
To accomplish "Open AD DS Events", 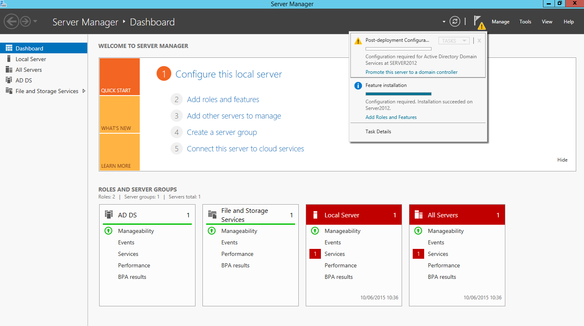I will pos(126,242).
